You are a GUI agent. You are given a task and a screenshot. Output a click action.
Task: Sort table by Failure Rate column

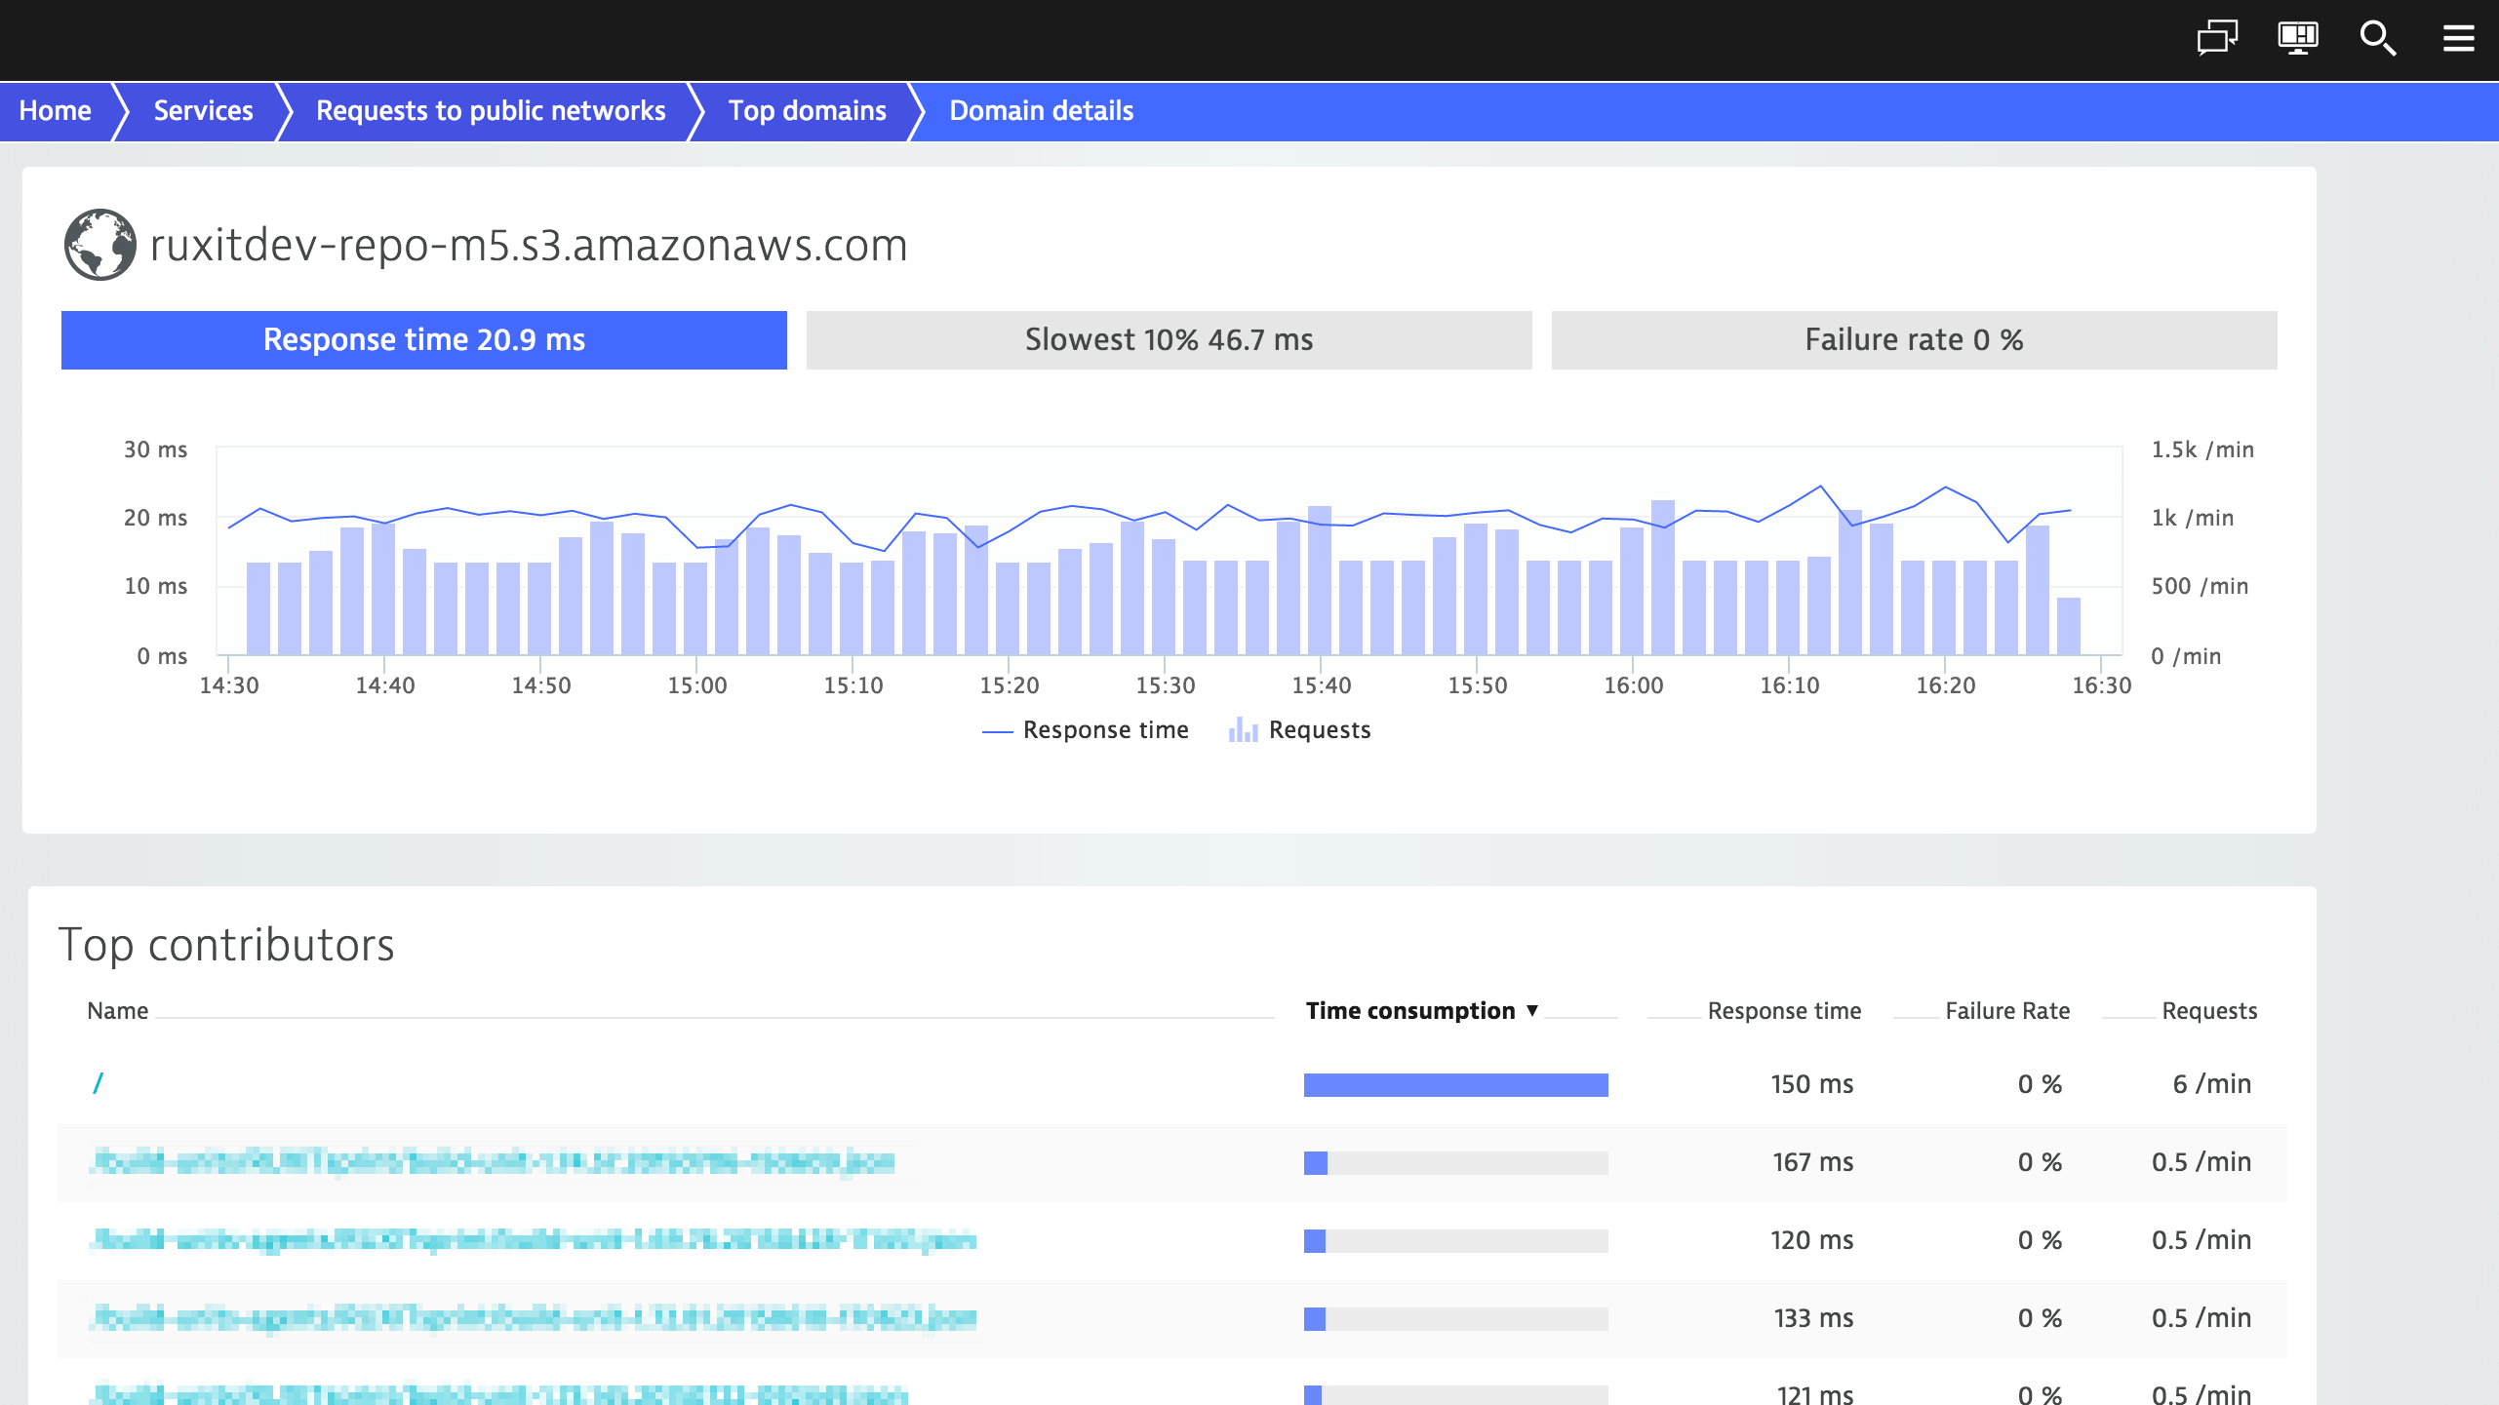[x=2007, y=1011]
